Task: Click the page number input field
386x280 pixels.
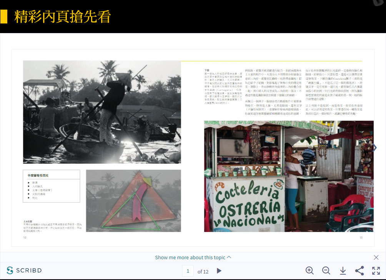Action: (x=188, y=271)
